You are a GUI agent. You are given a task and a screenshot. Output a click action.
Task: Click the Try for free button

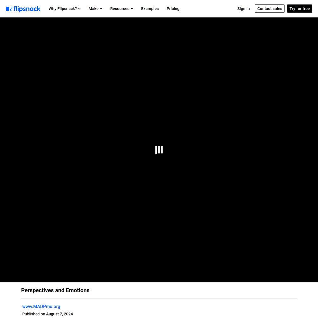tap(299, 9)
